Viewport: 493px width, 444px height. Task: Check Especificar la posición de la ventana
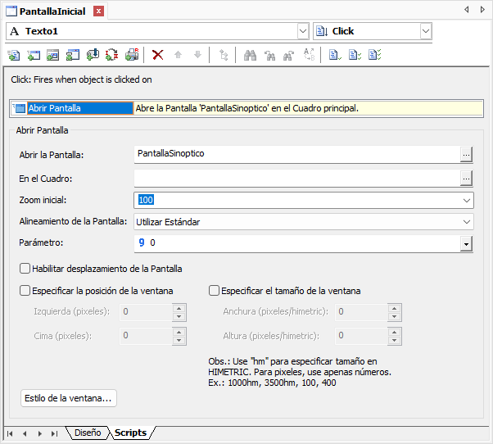[25, 290]
